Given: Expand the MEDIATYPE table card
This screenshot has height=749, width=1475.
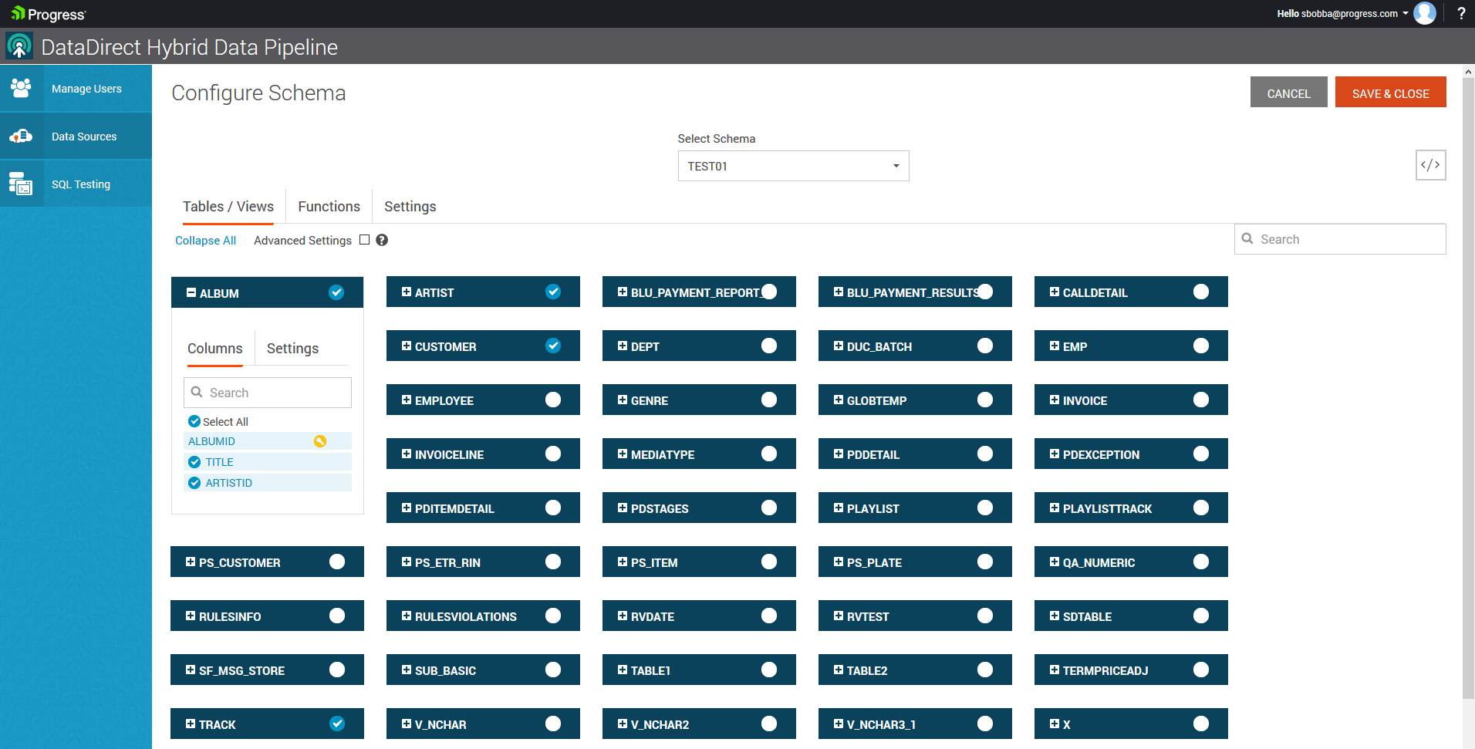Looking at the screenshot, I should tap(623, 454).
